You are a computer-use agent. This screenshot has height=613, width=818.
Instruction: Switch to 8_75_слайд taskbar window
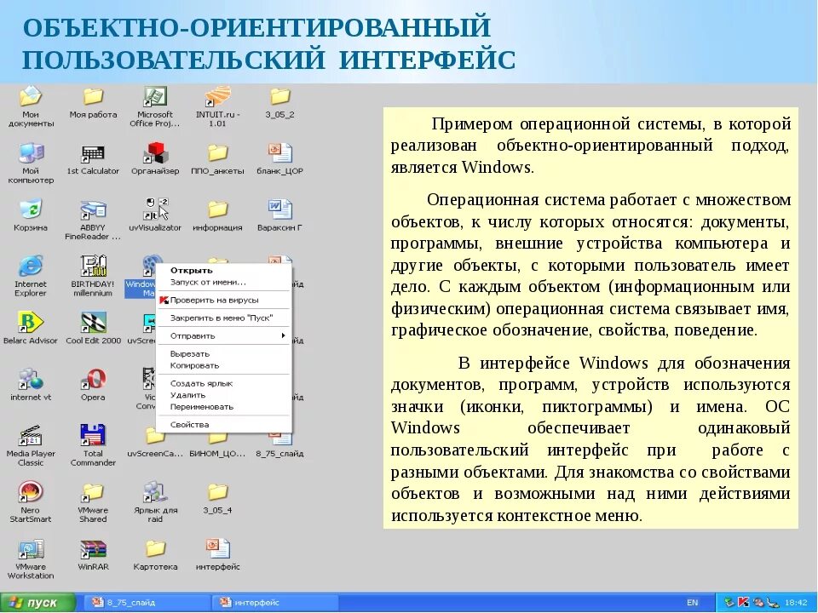tap(147, 603)
